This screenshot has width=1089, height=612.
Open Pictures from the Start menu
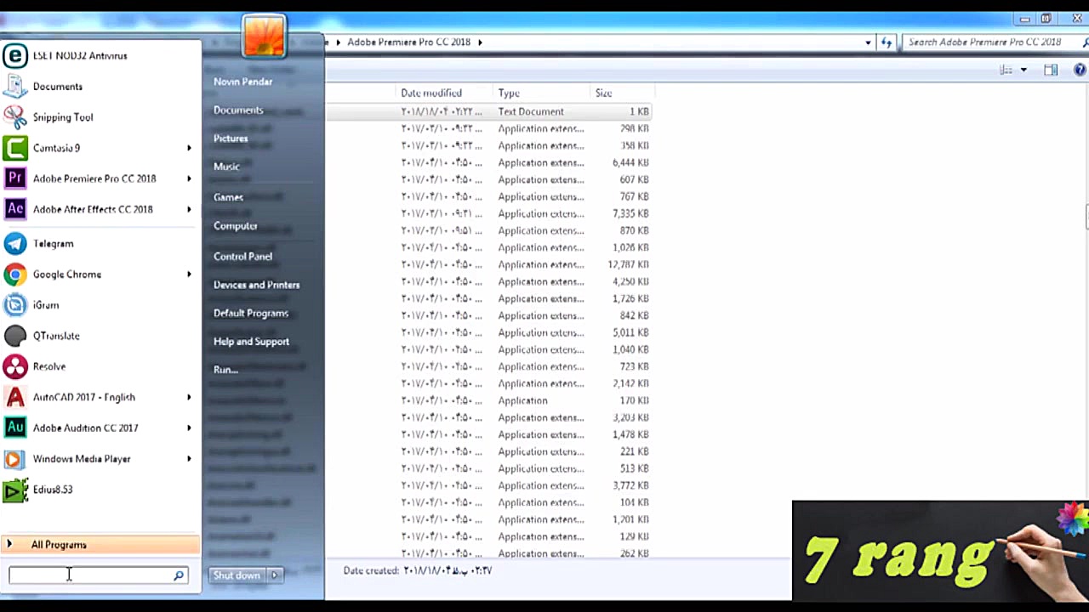click(231, 139)
